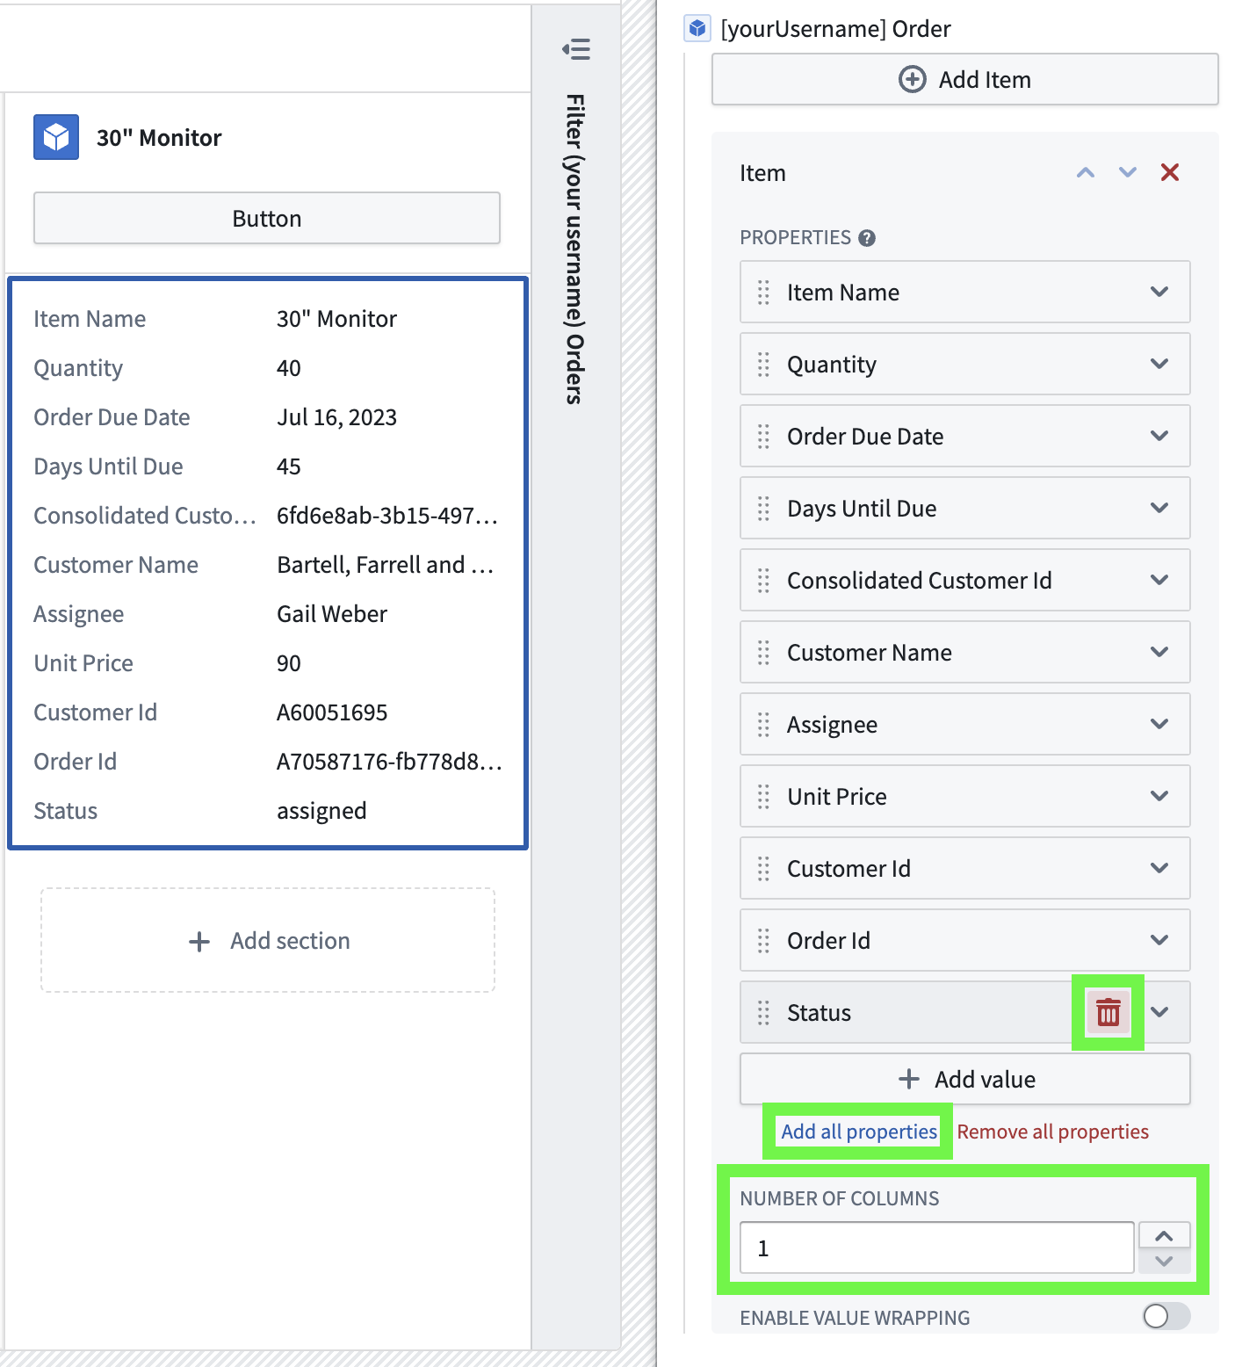Collapse the panel using the sidebar arrow icon
This screenshot has width=1242, height=1367.
(x=576, y=50)
